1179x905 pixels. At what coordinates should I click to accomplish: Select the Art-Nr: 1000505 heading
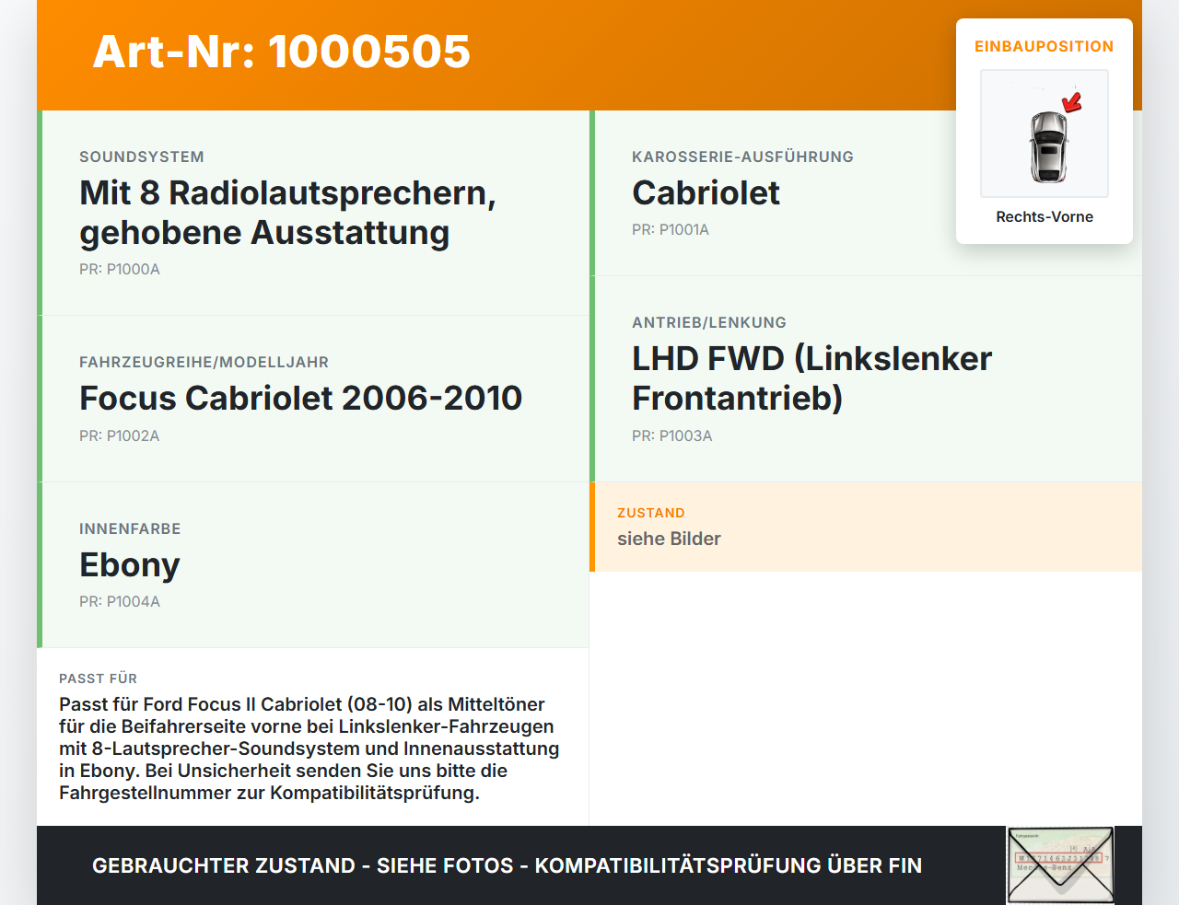pos(282,52)
